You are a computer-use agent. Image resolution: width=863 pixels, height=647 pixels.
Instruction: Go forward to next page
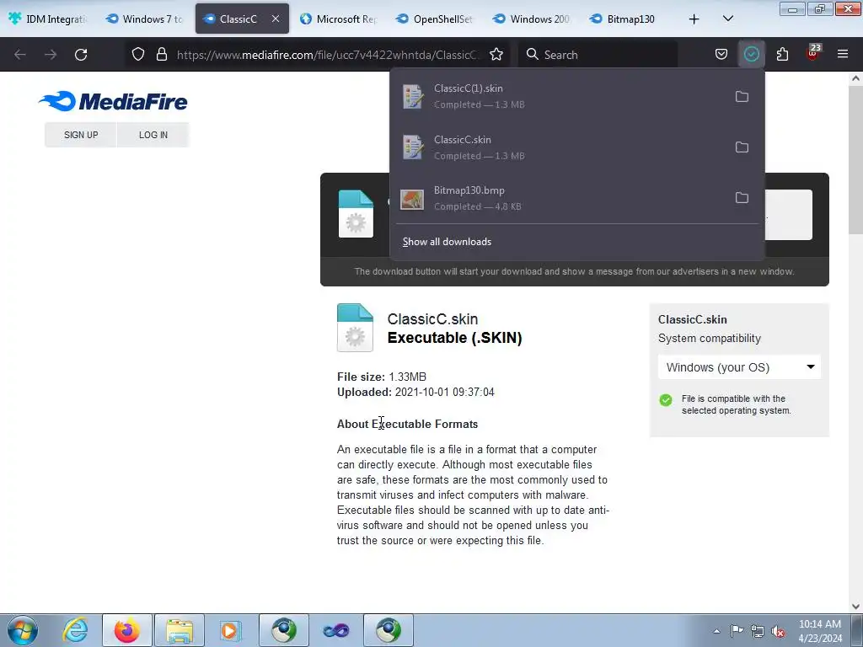[x=51, y=55]
